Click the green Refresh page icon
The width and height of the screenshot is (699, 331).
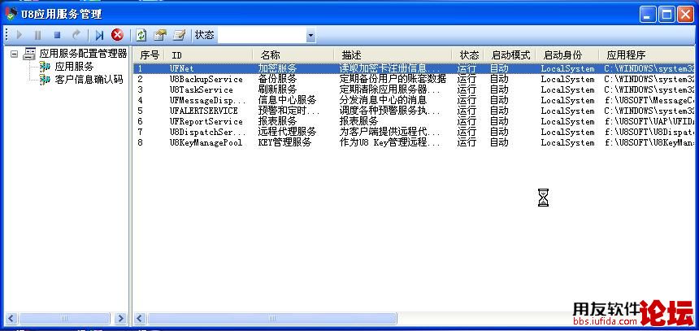click(141, 35)
